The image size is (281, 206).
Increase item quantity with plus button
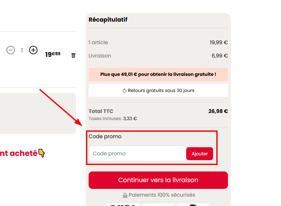[x=33, y=50]
